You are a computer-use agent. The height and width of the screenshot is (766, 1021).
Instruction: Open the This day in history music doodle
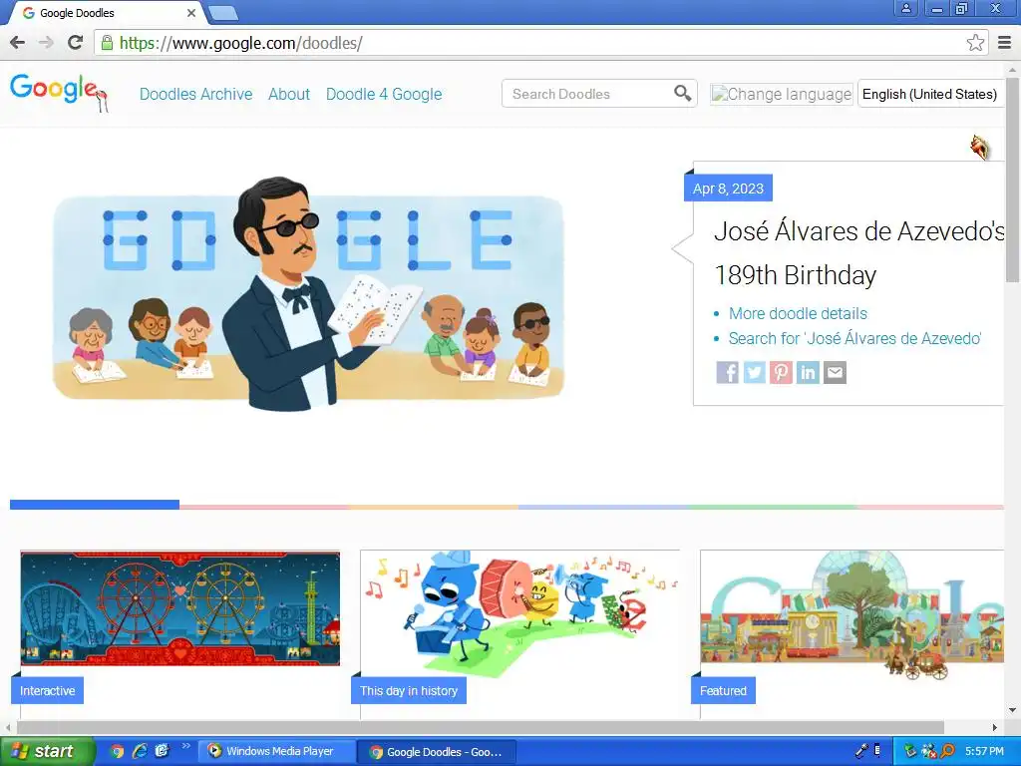[519, 614]
